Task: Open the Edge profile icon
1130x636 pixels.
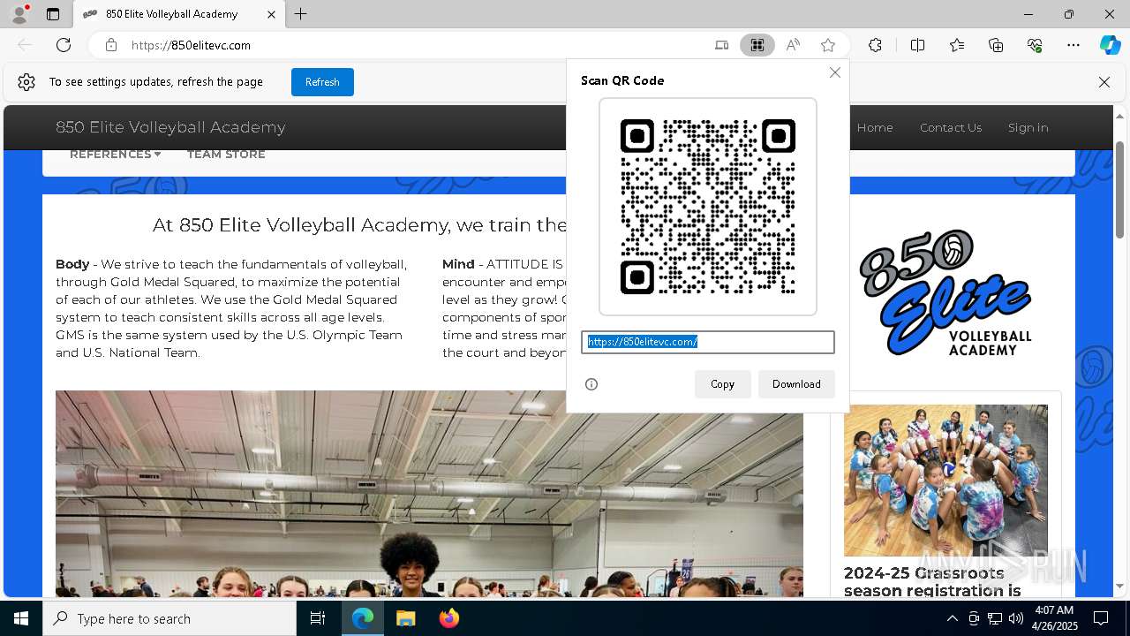Action: click(19, 14)
